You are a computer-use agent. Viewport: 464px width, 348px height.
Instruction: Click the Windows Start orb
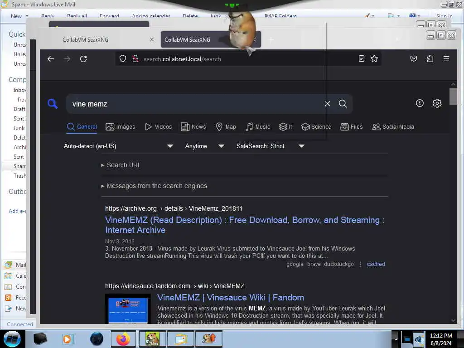click(12, 339)
